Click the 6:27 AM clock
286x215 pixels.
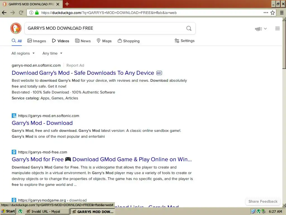275,212
